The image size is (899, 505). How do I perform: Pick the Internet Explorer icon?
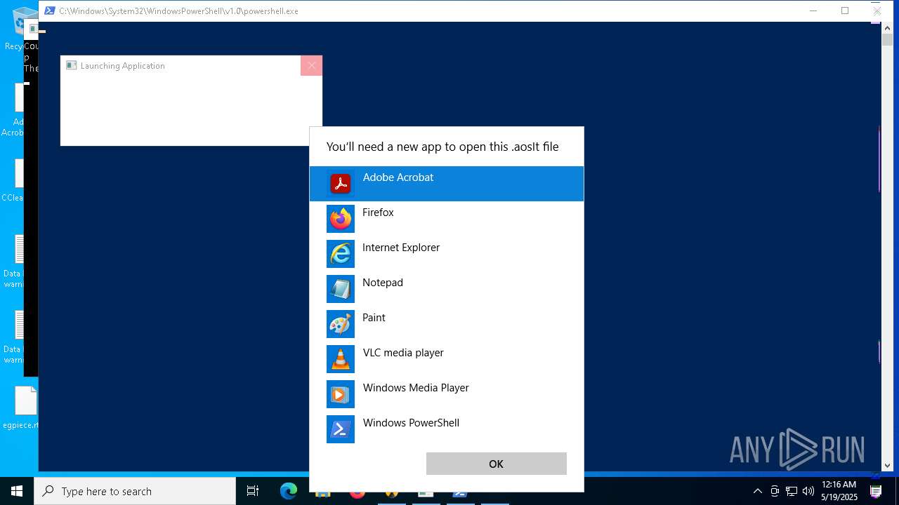tap(341, 254)
